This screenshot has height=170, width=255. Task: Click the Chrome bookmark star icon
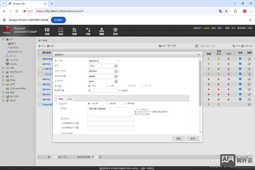pos(226,11)
